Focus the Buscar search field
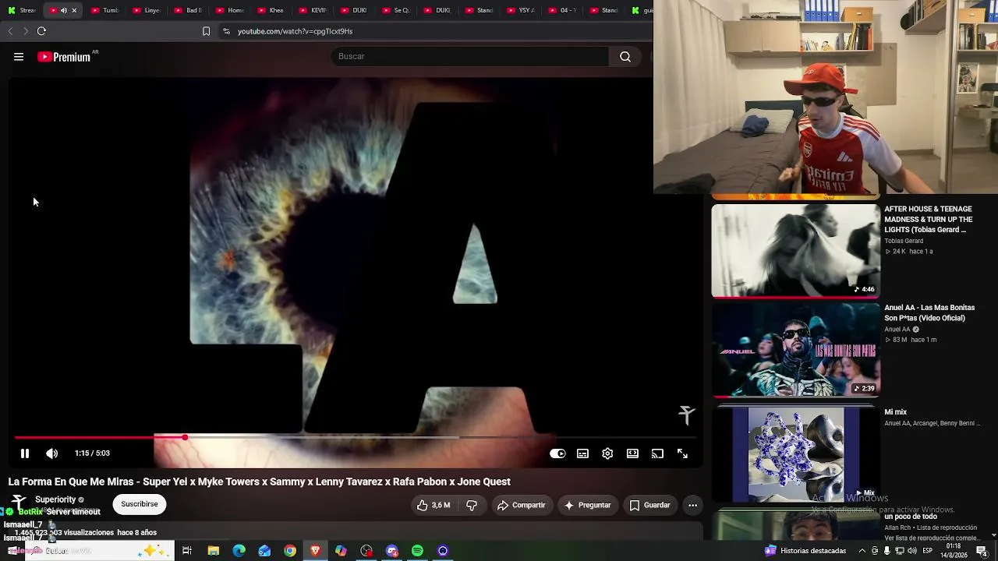 469,56
